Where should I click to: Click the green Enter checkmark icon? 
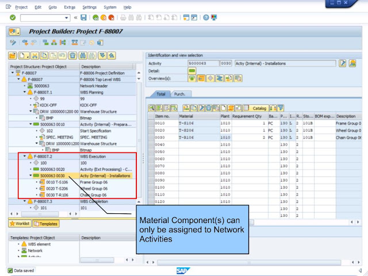[13, 18]
